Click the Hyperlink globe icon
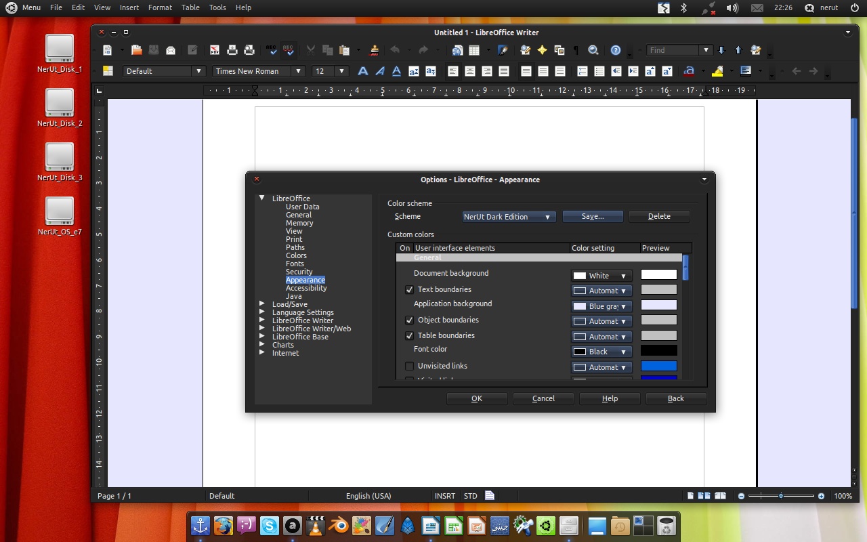867x542 pixels. point(457,50)
